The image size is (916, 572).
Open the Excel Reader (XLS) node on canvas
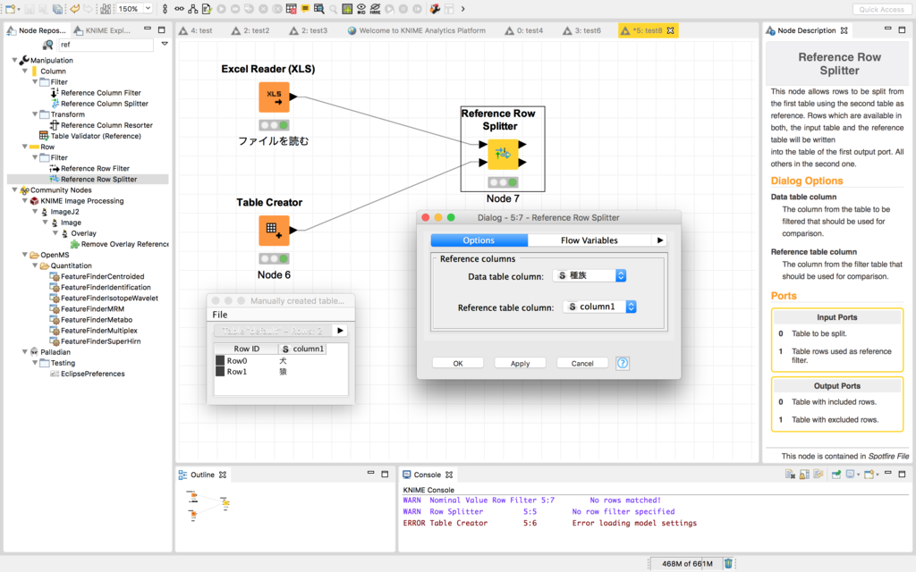pos(274,97)
